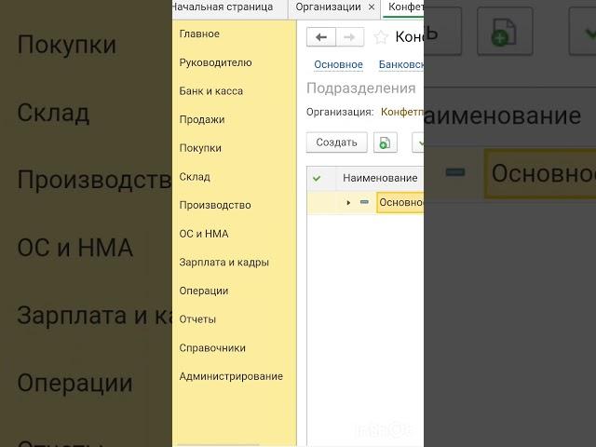Open the Администрирование section

point(231,376)
